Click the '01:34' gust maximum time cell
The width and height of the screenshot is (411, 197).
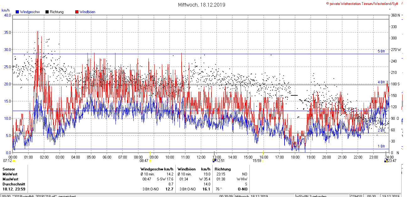pos(184,179)
